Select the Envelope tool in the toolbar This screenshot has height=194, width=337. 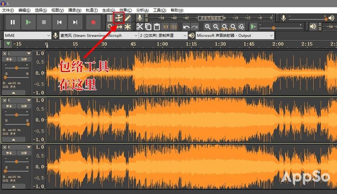119,18
